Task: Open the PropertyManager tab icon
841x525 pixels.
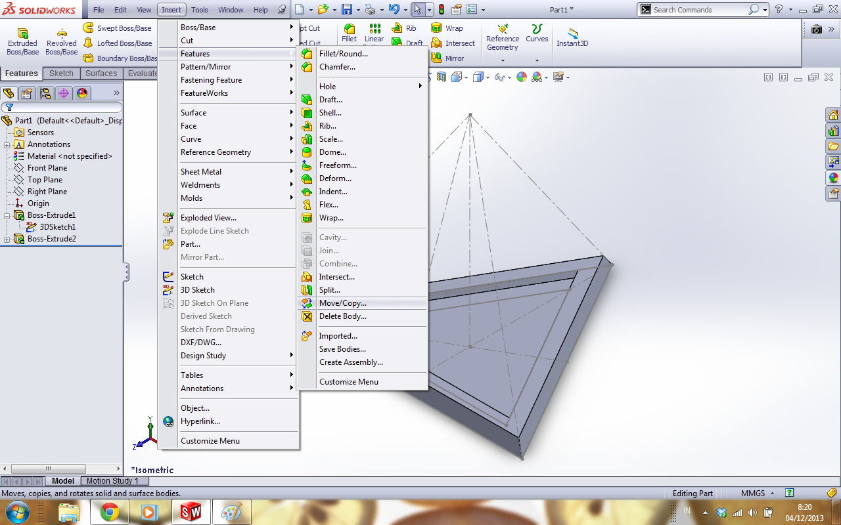Action: click(x=27, y=93)
